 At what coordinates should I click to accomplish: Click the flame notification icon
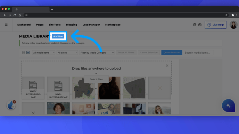[11, 105]
